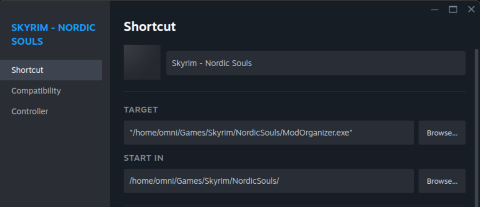Click the START IN field label
Screen dimensions: 480x207
(143, 158)
